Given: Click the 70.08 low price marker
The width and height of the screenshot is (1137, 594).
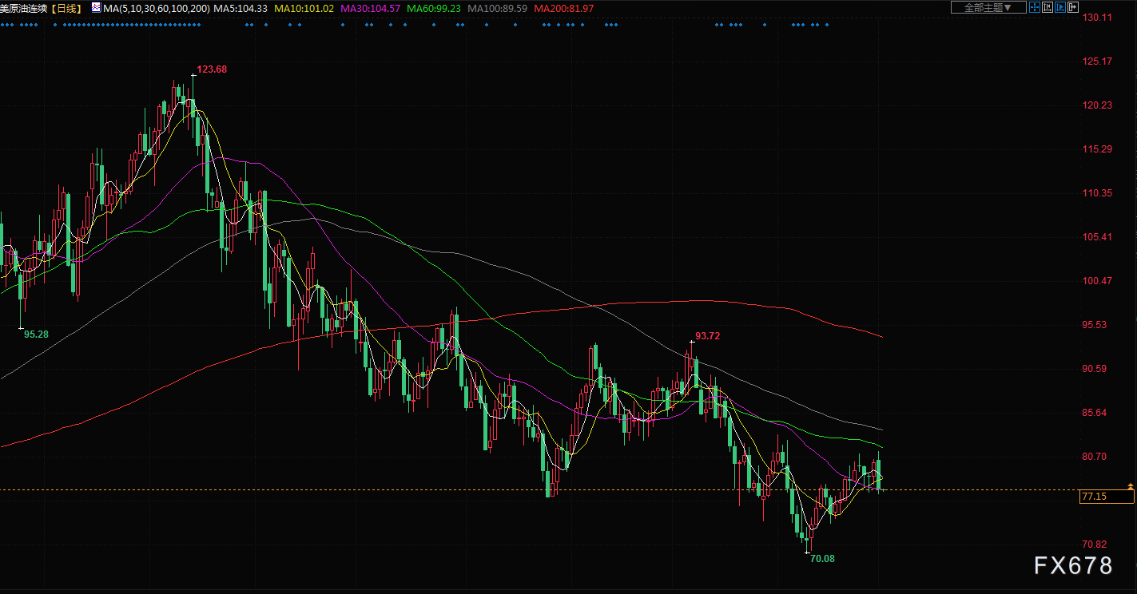Looking at the screenshot, I should coord(821,559).
